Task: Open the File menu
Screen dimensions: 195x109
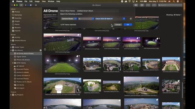Action: tap(26, 1)
